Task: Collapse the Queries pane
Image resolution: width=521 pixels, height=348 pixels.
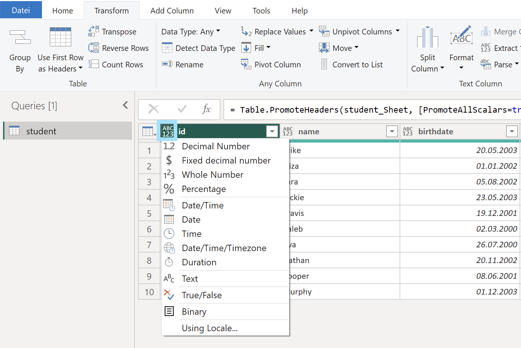Action: (125, 105)
